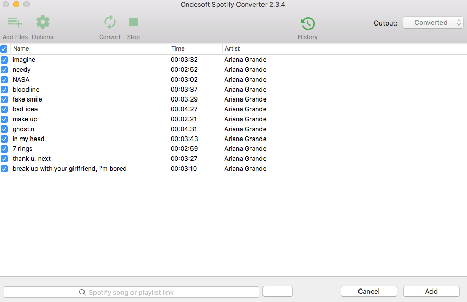Uncheck the checkbox for bloodline

coord(4,90)
